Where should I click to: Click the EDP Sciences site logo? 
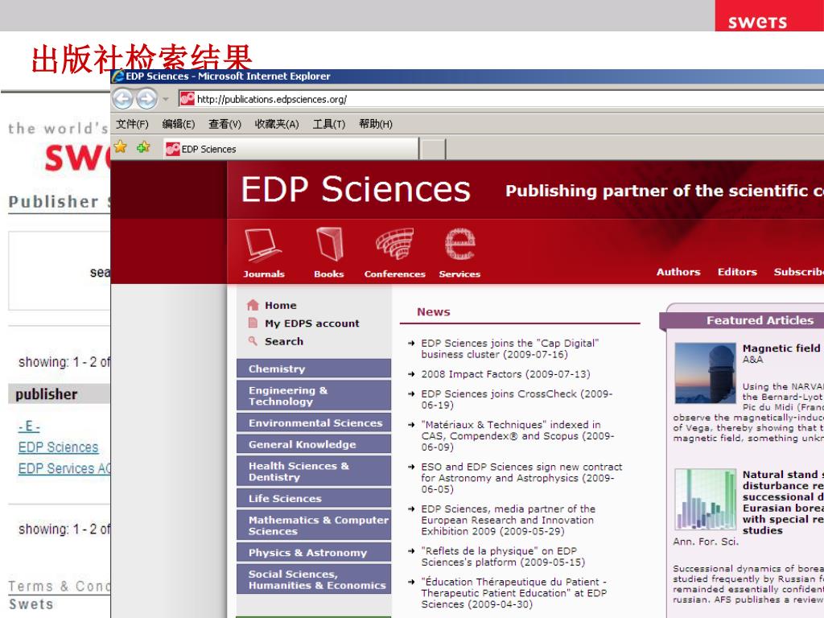click(356, 189)
